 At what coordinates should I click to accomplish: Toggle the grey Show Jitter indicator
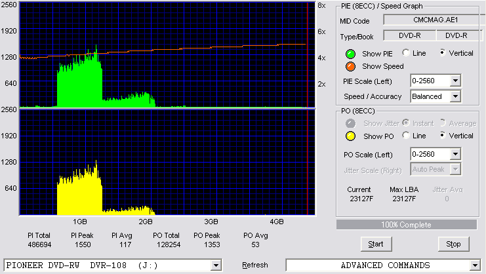pos(350,123)
